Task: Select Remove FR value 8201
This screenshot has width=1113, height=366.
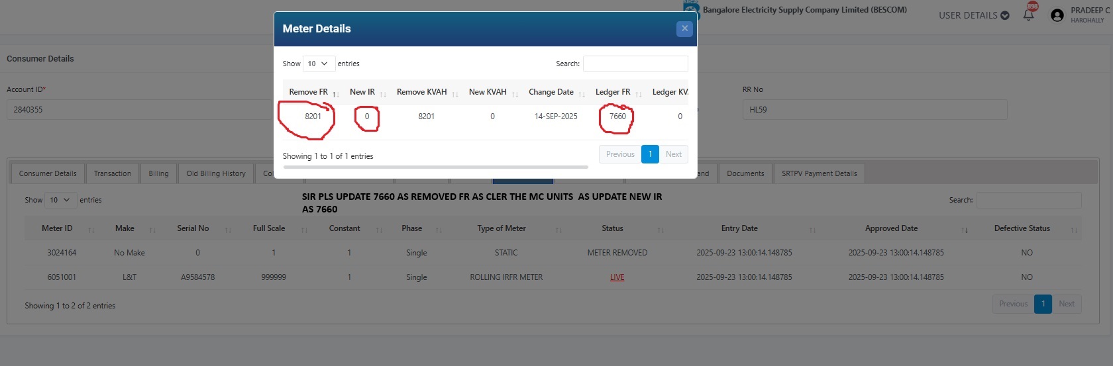Action: [x=313, y=116]
